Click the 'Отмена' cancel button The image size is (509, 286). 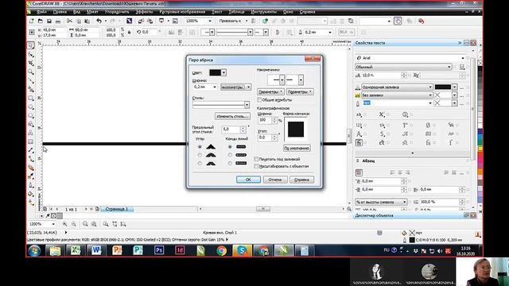tap(275, 180)
